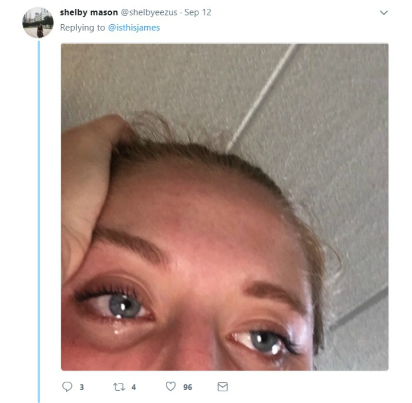Click the ceiling tile seam in the photo
Viewport: 412px width, 403px height.
pos(262,97)
